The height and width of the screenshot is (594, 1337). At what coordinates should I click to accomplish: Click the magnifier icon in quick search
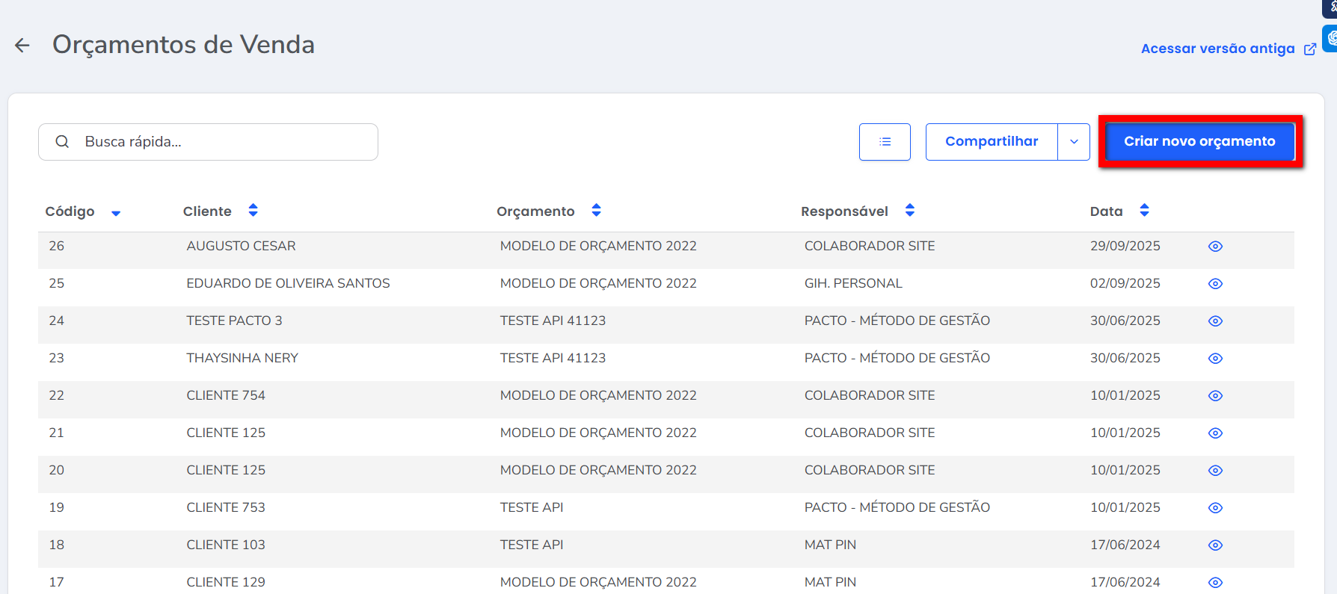(63, 142)
